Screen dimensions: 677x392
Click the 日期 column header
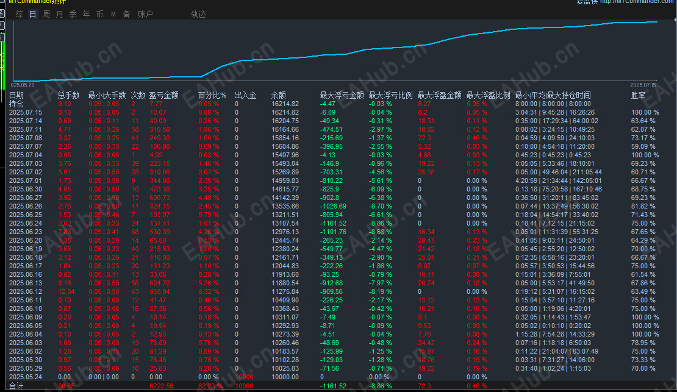coord(16,96)
